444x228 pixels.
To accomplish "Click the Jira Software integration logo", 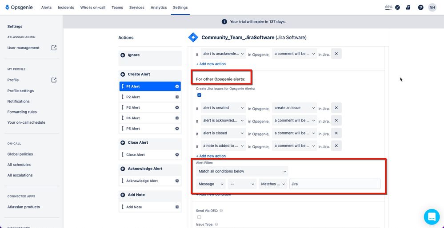I will coord(193,37).
